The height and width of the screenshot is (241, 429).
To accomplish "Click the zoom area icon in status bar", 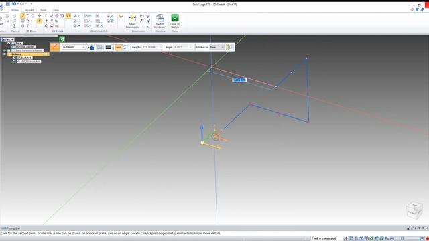I will point(351,238).
